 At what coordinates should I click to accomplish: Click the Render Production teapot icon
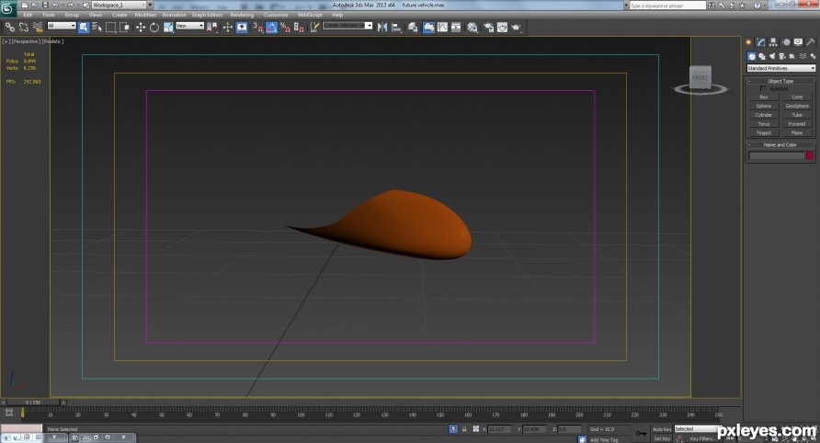pyautogui.click(x=516, y=28)
